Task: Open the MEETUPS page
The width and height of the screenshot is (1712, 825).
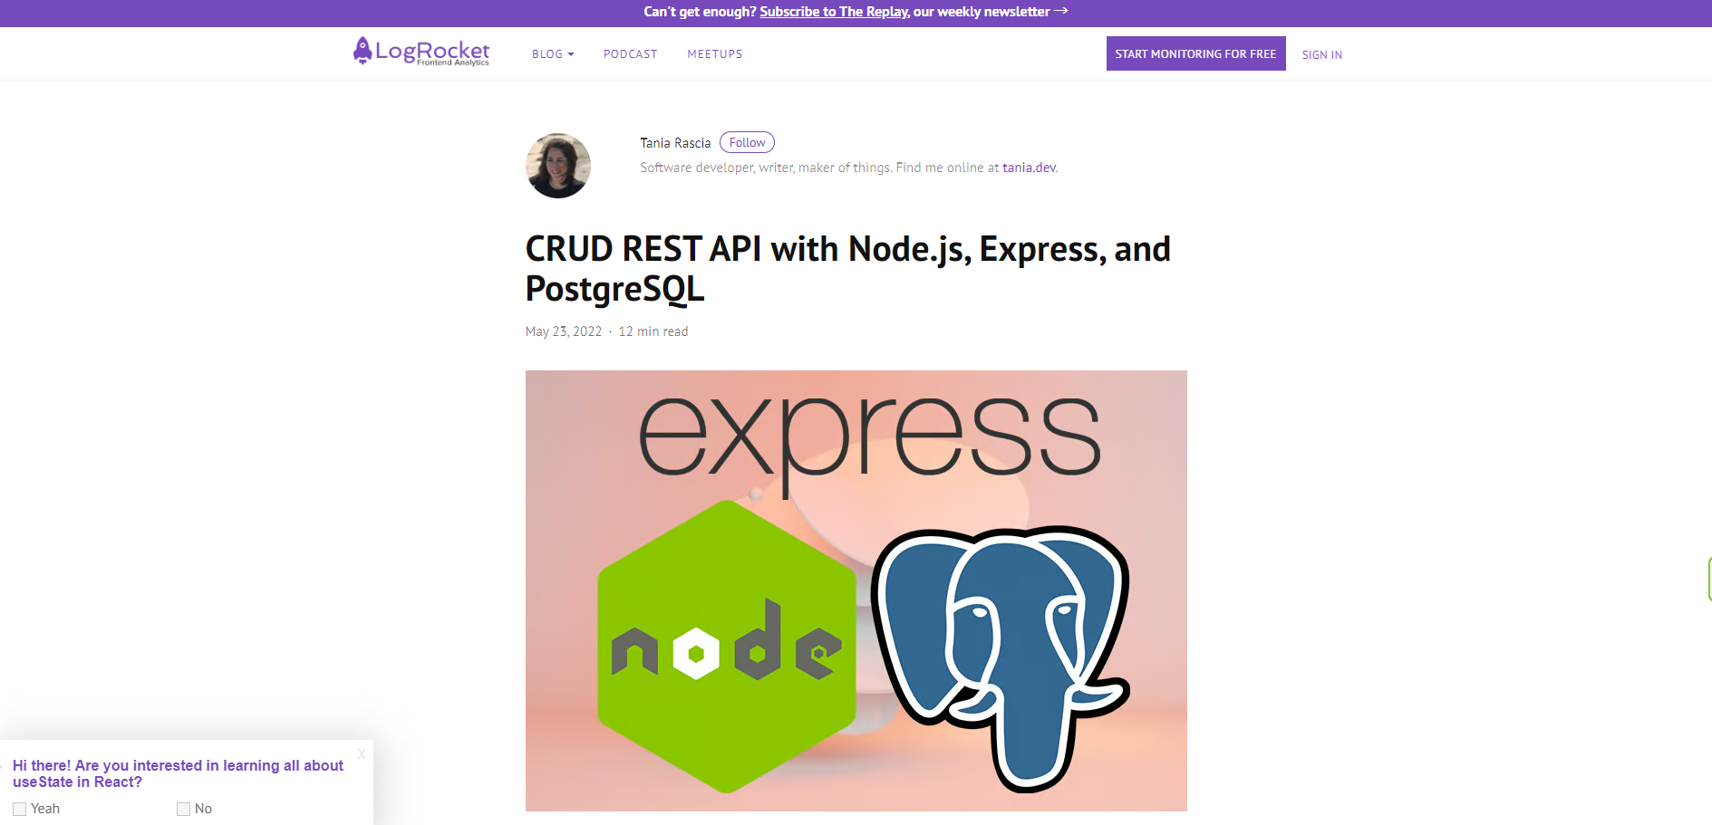Action: click(715, 54)
